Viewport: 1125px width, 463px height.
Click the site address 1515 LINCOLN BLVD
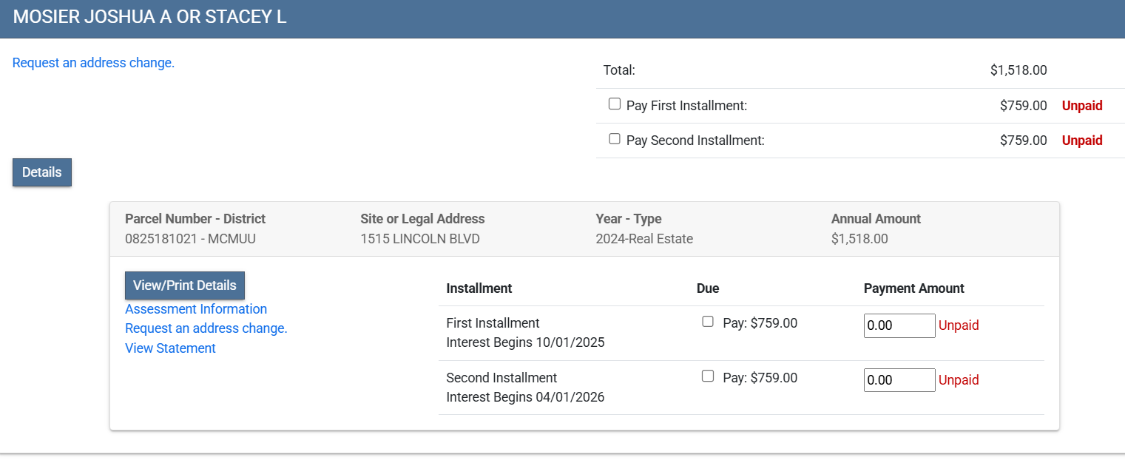(x=419, y=239)
